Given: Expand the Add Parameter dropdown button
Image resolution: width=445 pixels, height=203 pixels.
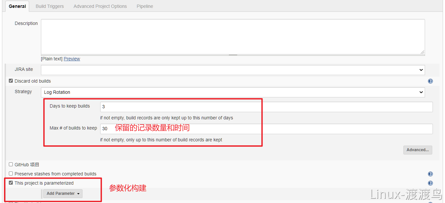Looking at the screenshot, I should [x=63, y=193].
